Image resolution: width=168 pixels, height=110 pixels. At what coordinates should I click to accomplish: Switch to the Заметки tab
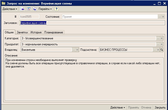pos(22,32)
